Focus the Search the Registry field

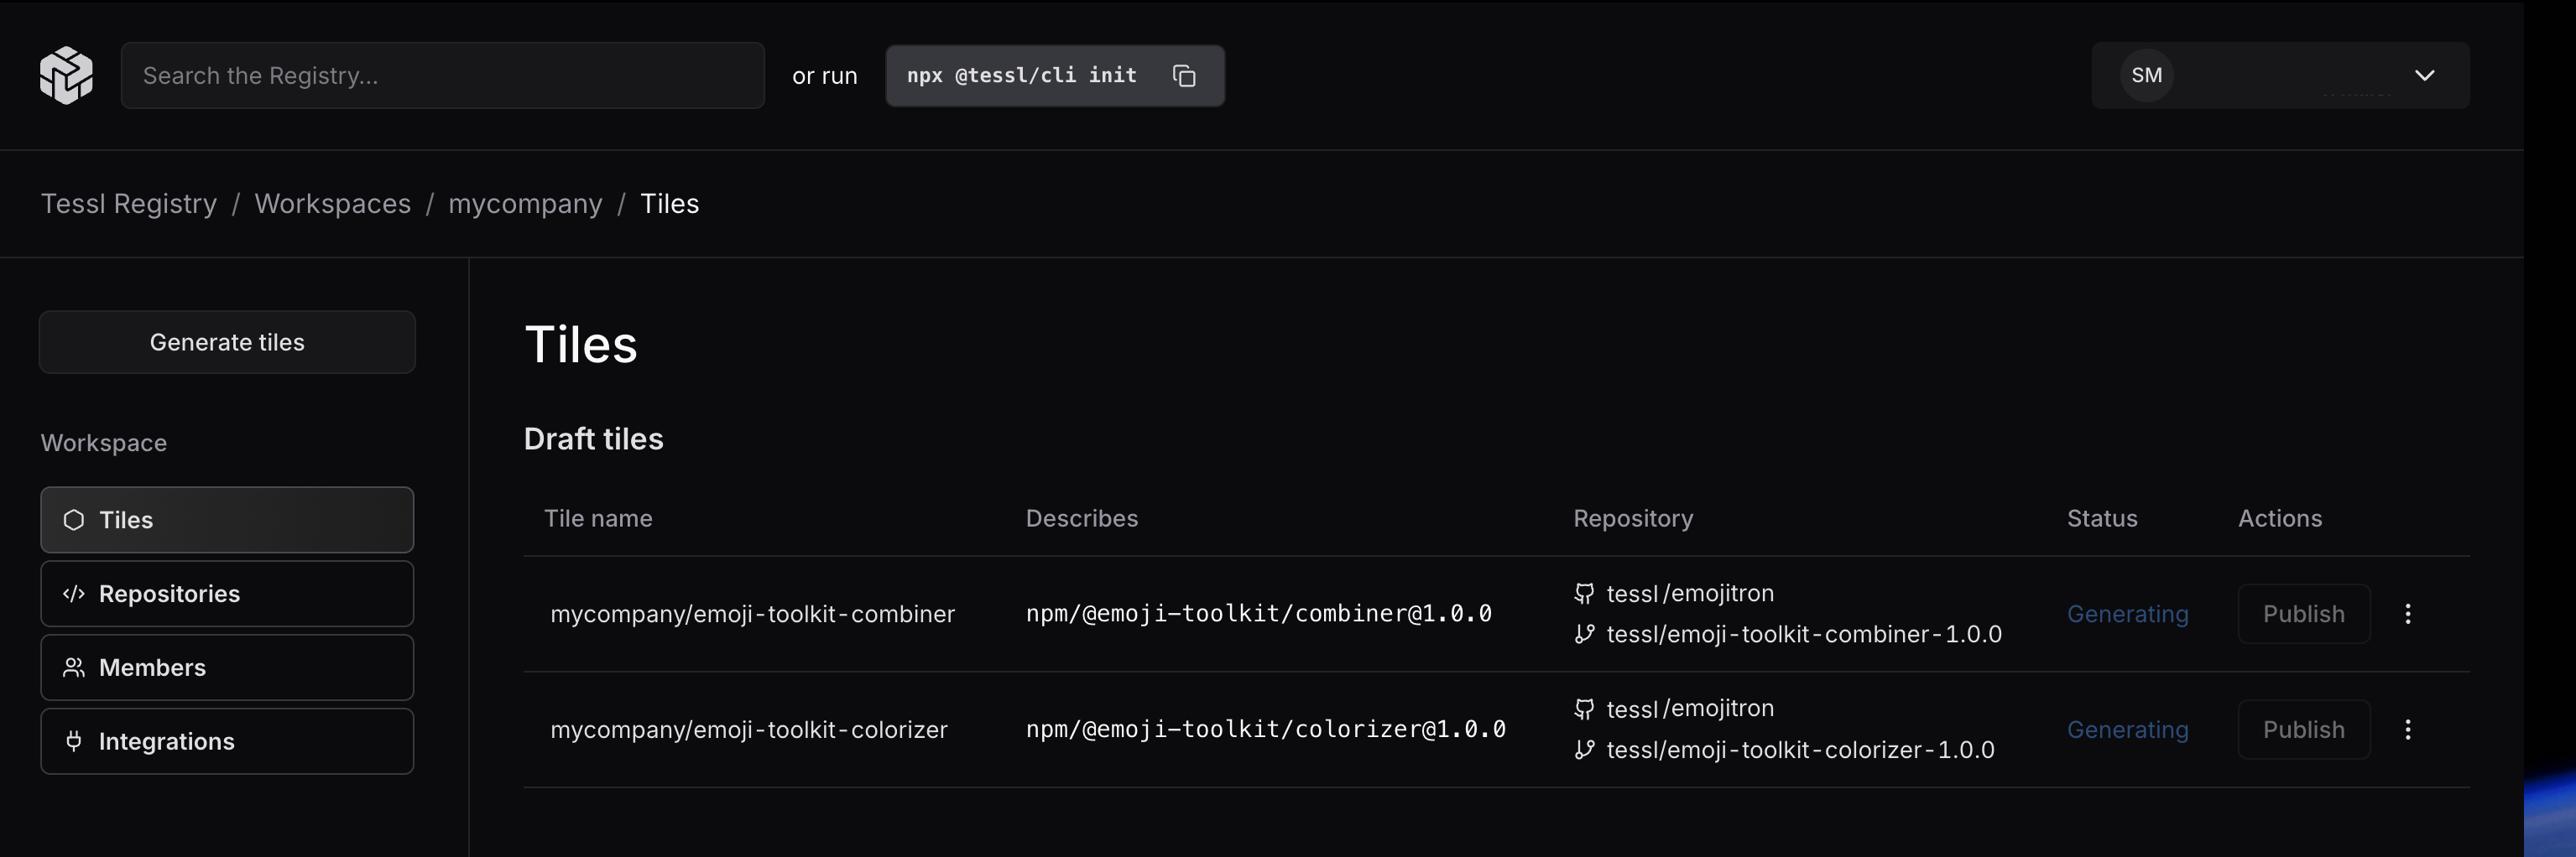click(x=442, y=76)
